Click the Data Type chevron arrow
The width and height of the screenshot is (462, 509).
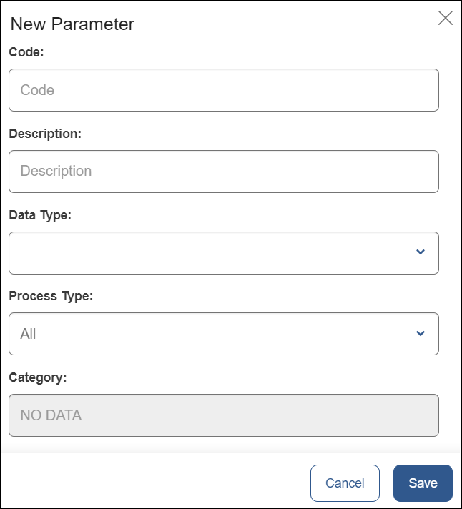click(421, 252)
